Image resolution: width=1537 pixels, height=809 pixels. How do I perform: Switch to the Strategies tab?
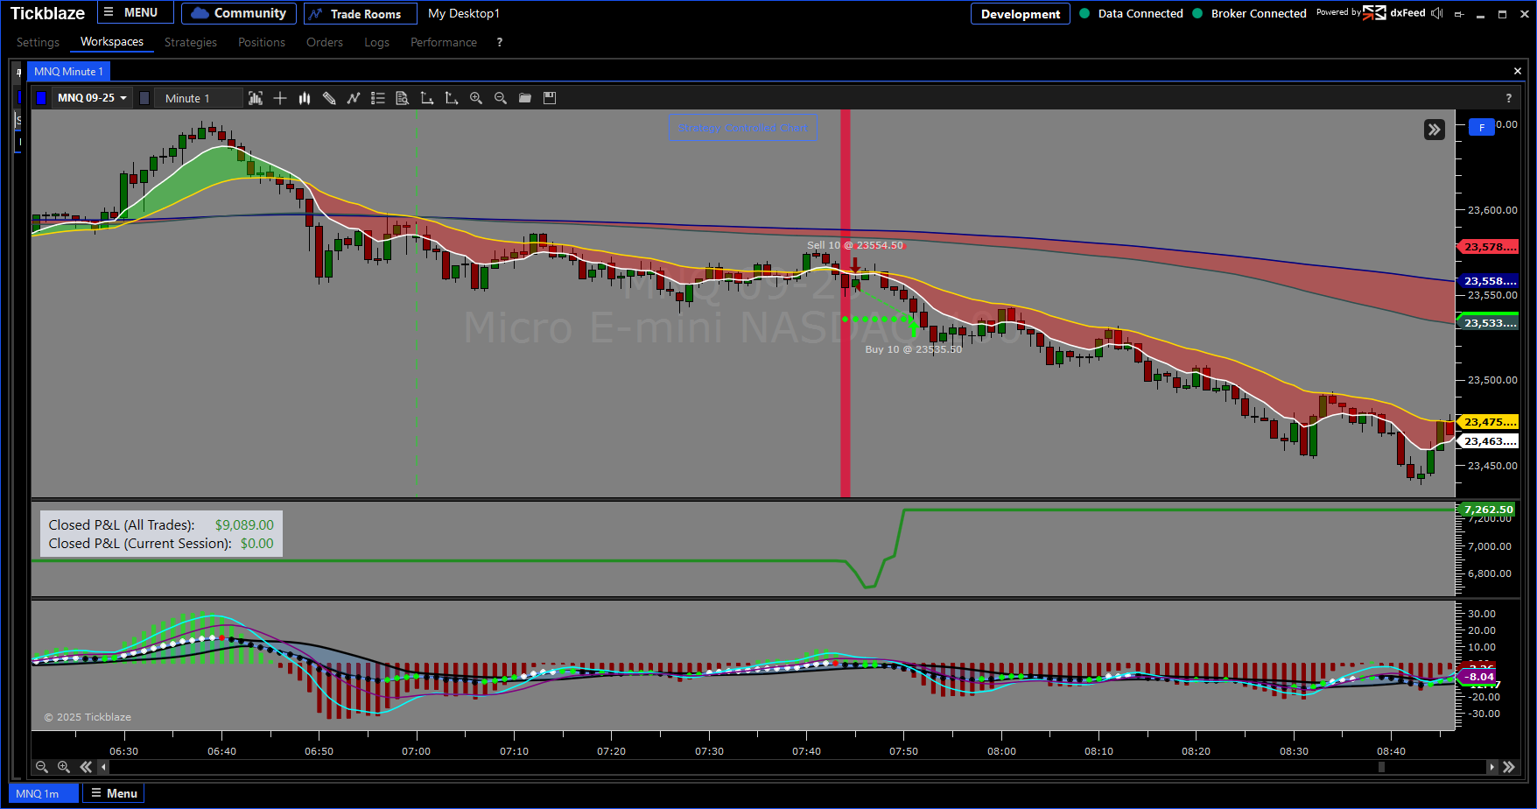[x=190, y=42]
